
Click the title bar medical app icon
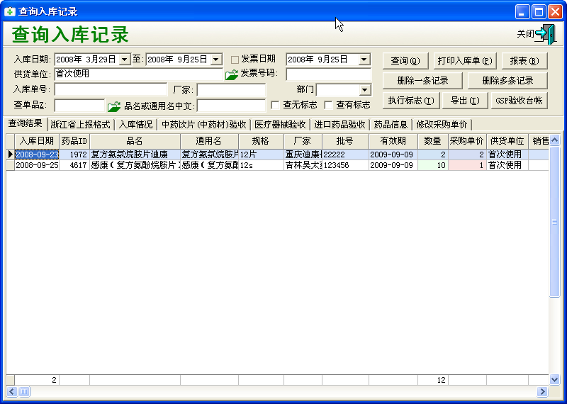coord(10,11)
